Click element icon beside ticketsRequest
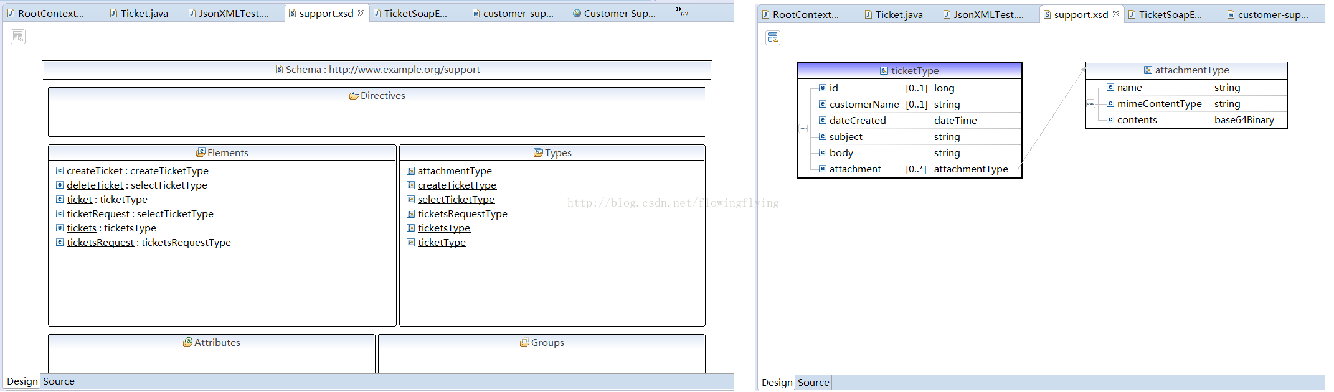Screen dimensions: 1334x392 click(x=60, y=242)
